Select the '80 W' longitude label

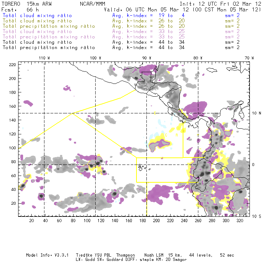(x=198, y=58)
